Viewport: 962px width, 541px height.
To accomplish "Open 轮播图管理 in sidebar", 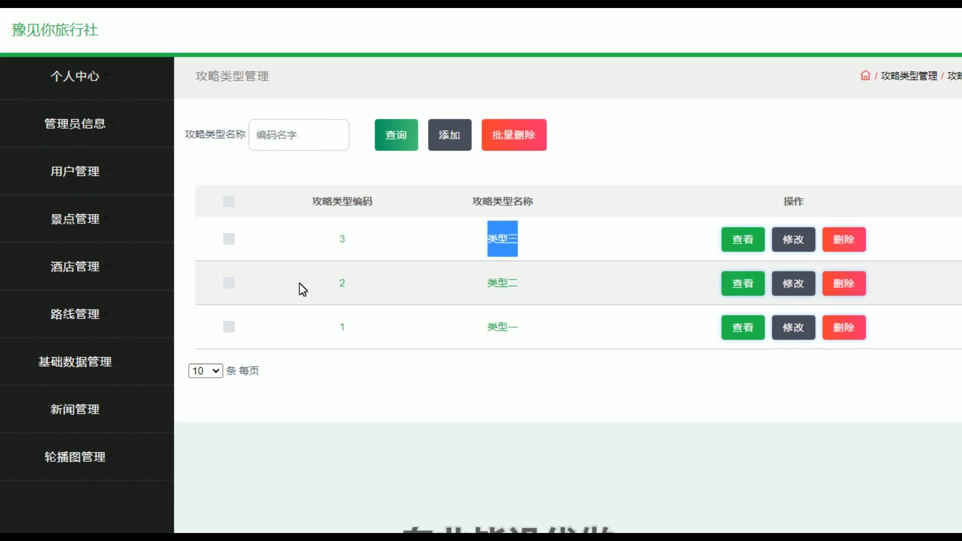I will 75,457.
